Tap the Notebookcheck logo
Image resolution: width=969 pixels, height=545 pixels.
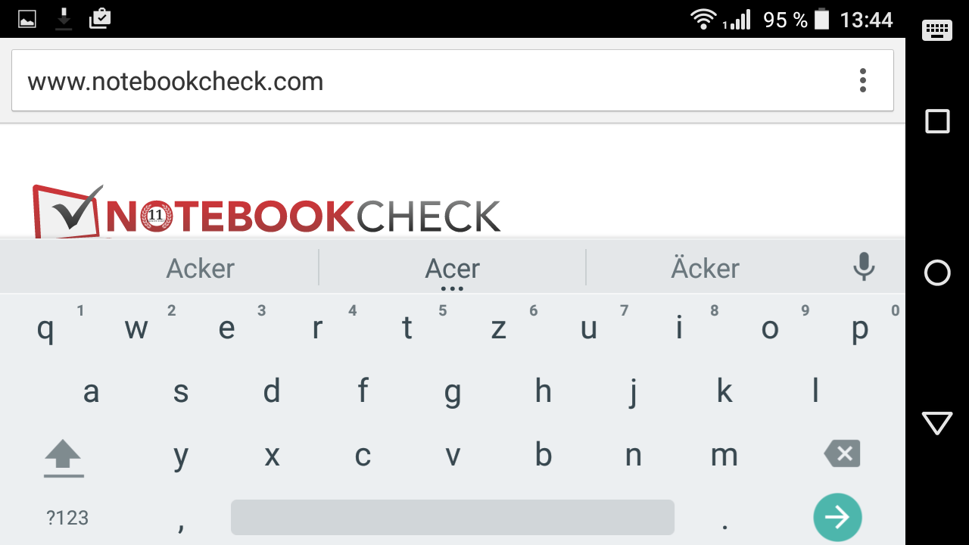click(x=266, y=211)
